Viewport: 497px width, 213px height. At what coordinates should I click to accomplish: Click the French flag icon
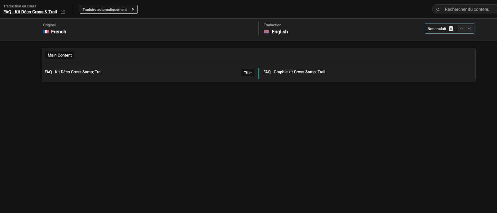click(x=46, y=32)
